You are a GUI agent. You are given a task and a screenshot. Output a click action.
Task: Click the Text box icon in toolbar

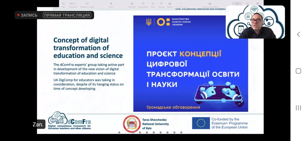coord(153,4)
